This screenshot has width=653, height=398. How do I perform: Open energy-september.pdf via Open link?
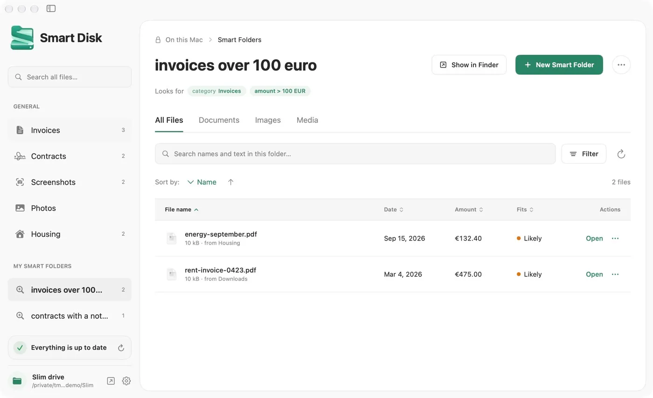[594, 238]
